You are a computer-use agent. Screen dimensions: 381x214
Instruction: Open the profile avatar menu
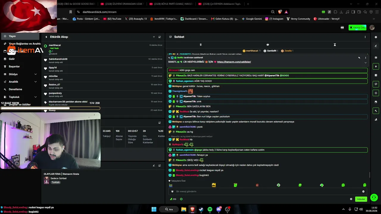(x=372, y=27)
